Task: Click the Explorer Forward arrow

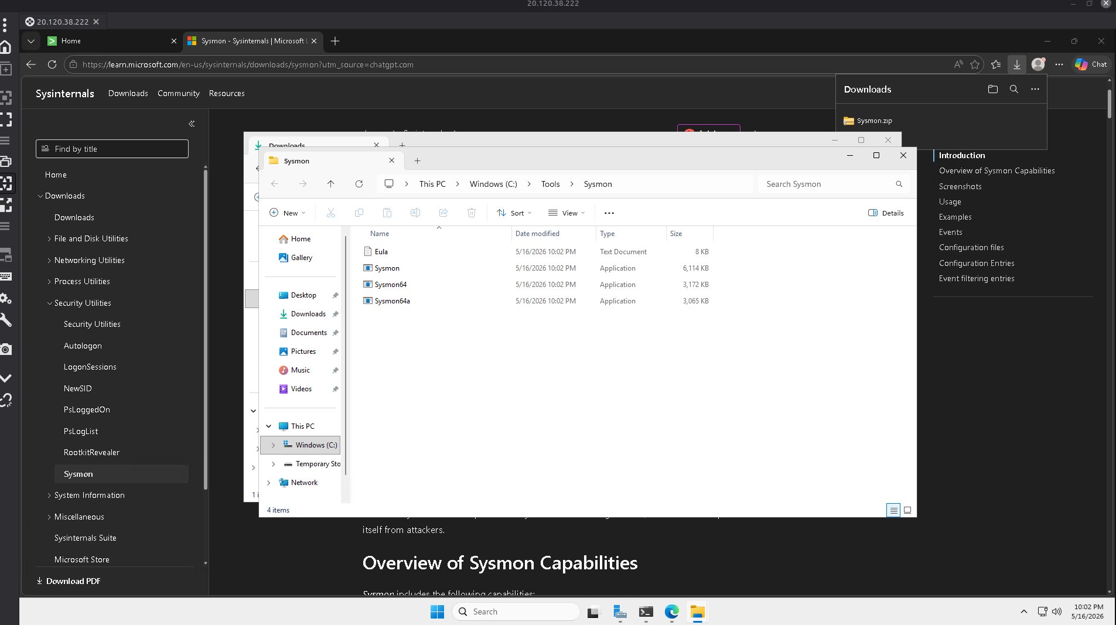Action: tap(303, 184)
